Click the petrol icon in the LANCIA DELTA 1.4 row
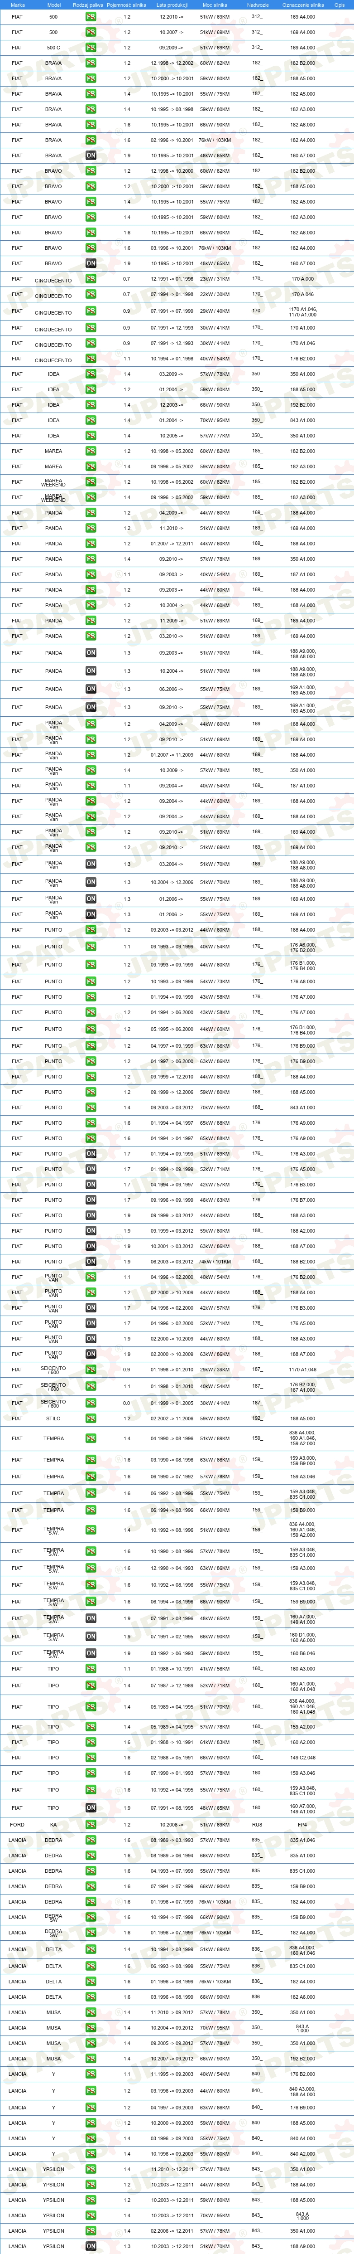The image size is (354, 2254). coord(91,1948)
